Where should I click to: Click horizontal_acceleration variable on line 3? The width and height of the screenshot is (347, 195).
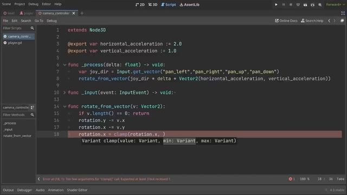click(131, 44)
